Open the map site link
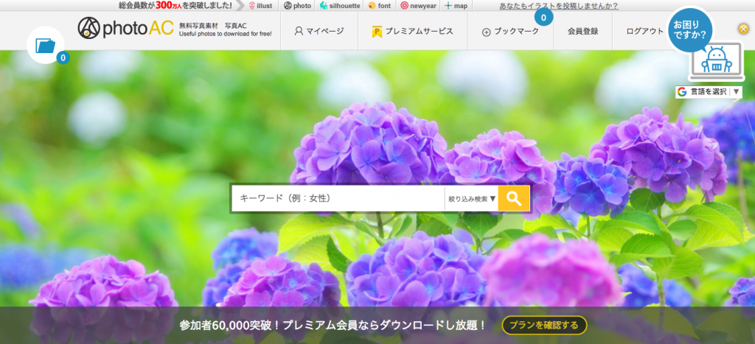Screen dimensions: 755x344 pyautogui.click(x=456, y=6)
